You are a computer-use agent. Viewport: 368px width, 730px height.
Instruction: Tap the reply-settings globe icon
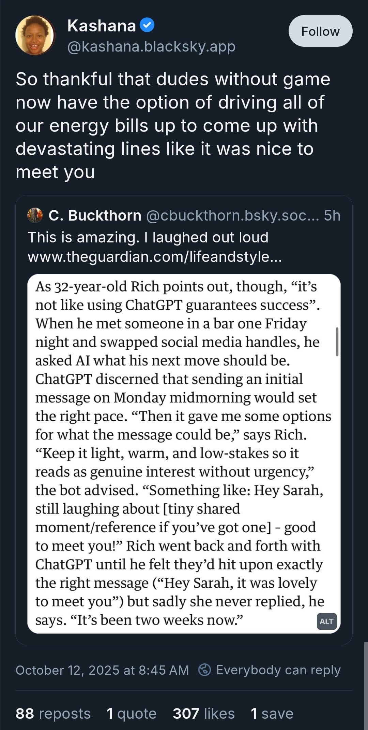coord(204,670)
